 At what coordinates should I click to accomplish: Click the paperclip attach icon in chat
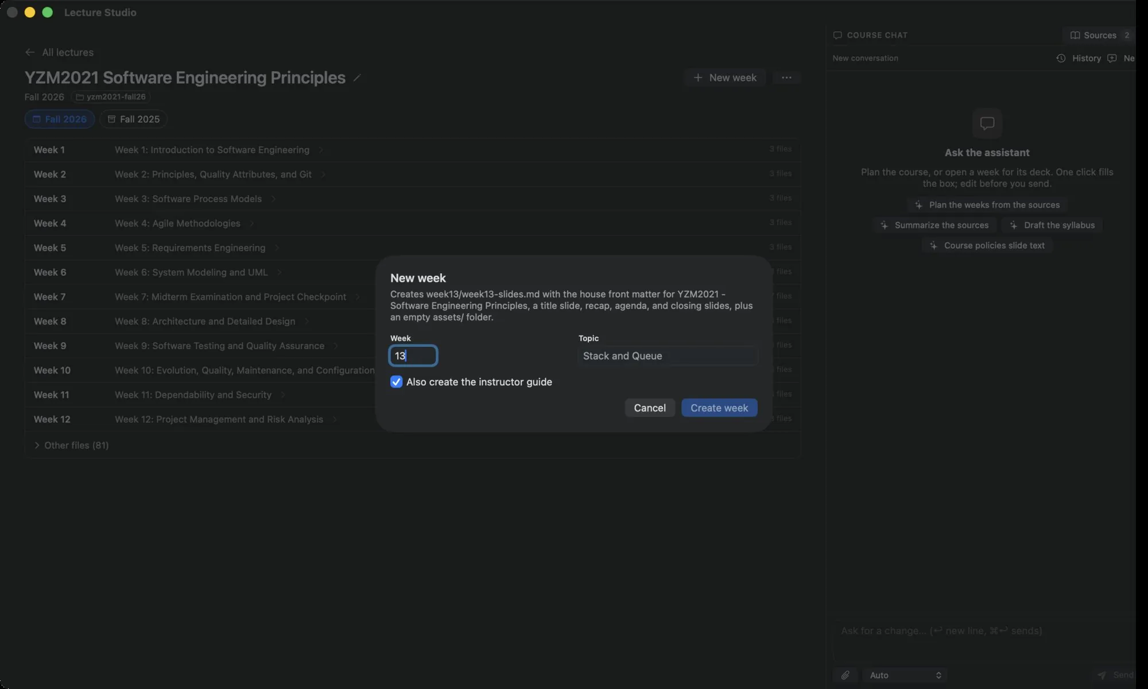point(846,675)
